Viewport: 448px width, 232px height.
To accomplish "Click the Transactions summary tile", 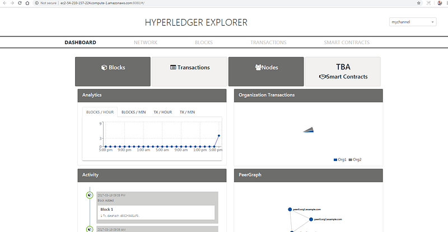I will click(189, 72).
